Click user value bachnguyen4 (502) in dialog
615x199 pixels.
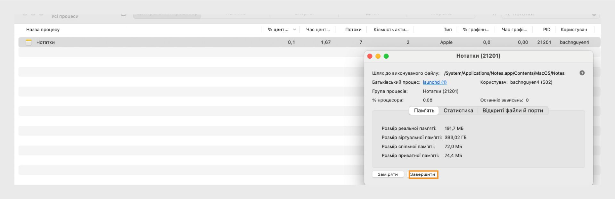531,82
